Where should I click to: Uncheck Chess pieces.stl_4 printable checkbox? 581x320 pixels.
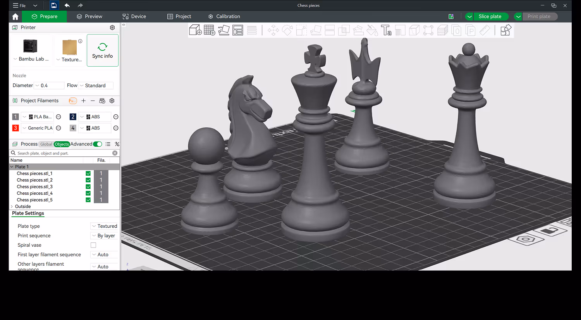(x=88, y=193)
